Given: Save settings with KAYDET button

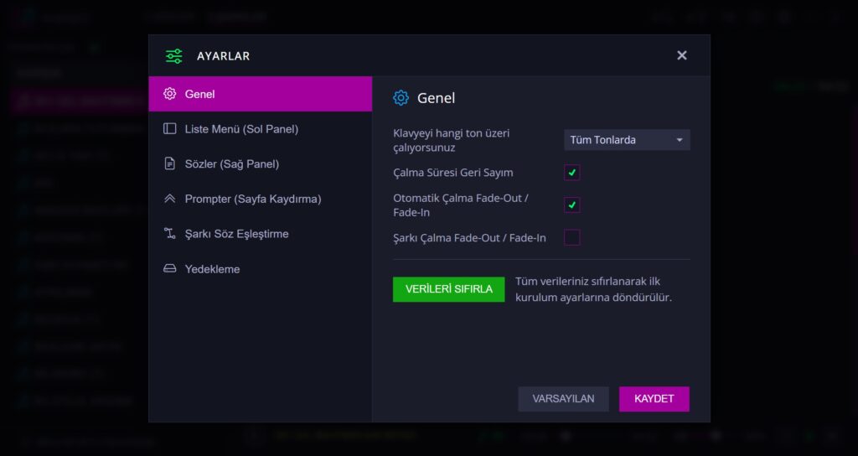Looking at the screenshot, I should point(654,398).
